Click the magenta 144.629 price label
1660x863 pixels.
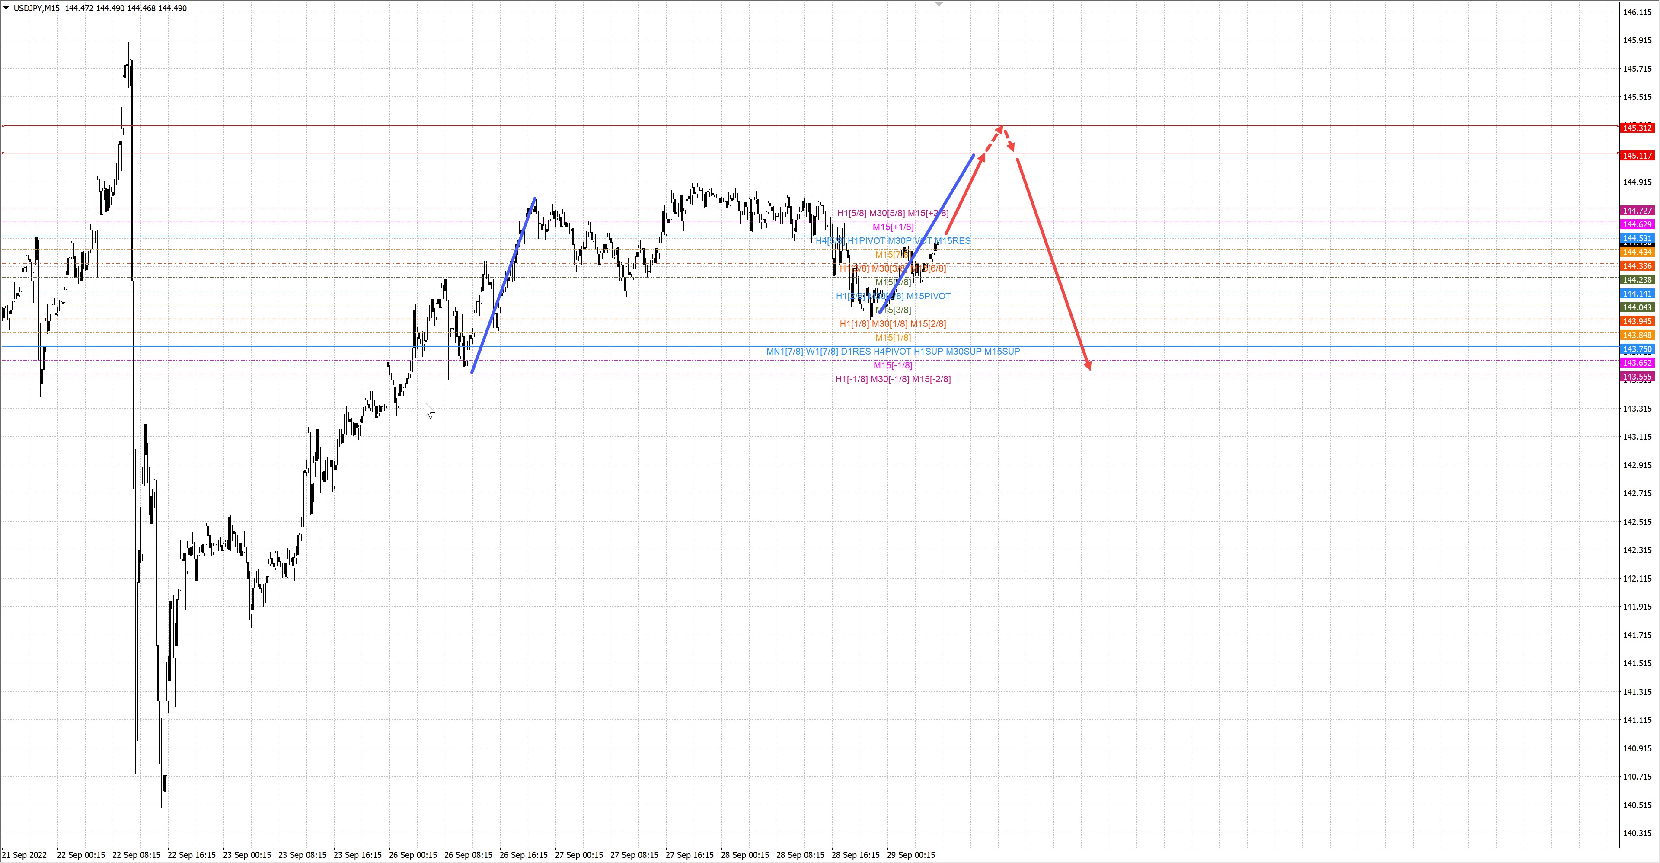point(1637,224)
